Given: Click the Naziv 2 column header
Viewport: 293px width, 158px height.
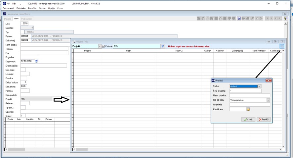Looking at the screenshot, I should [x=179, y=51].
